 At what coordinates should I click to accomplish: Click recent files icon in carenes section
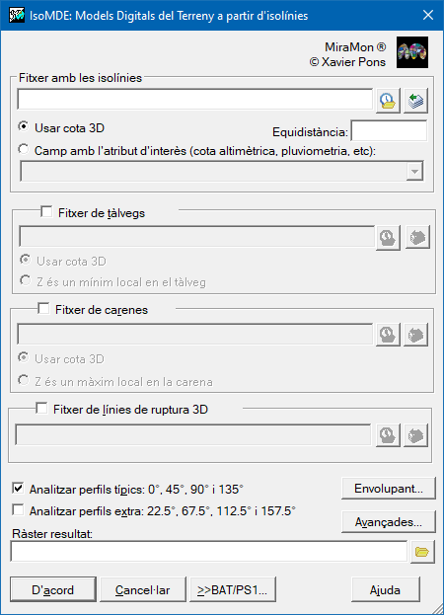388,335
